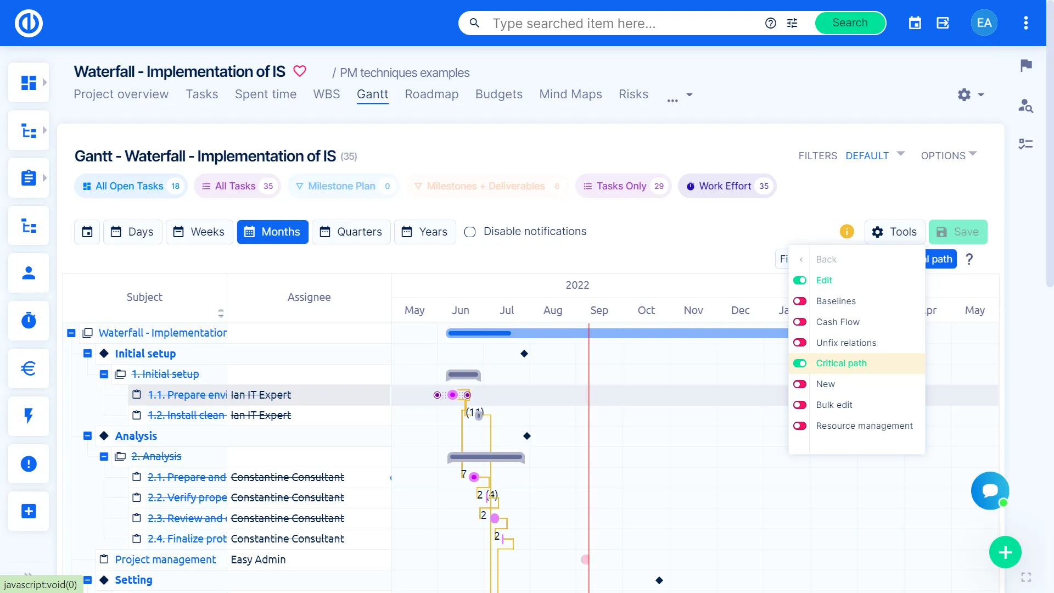
Task: Switch to the Roadmap tab
Action: (431, 94)
